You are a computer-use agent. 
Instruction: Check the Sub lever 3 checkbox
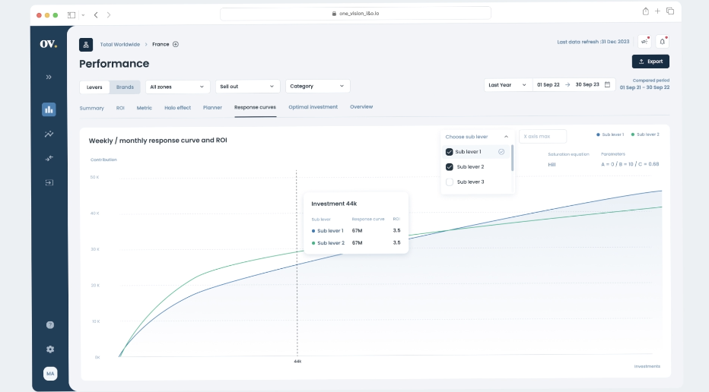pos(450,182)
